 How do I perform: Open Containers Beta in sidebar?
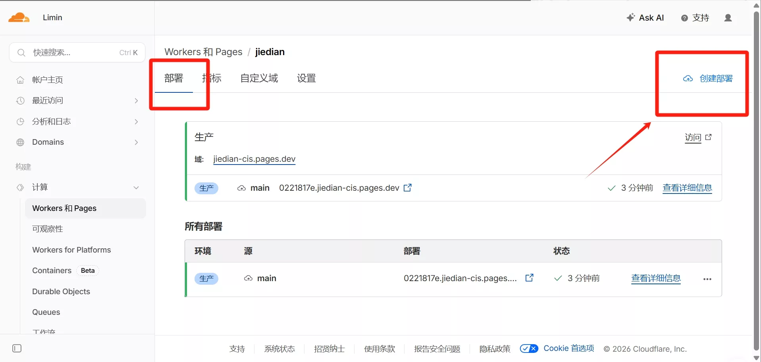click(66, 270)
